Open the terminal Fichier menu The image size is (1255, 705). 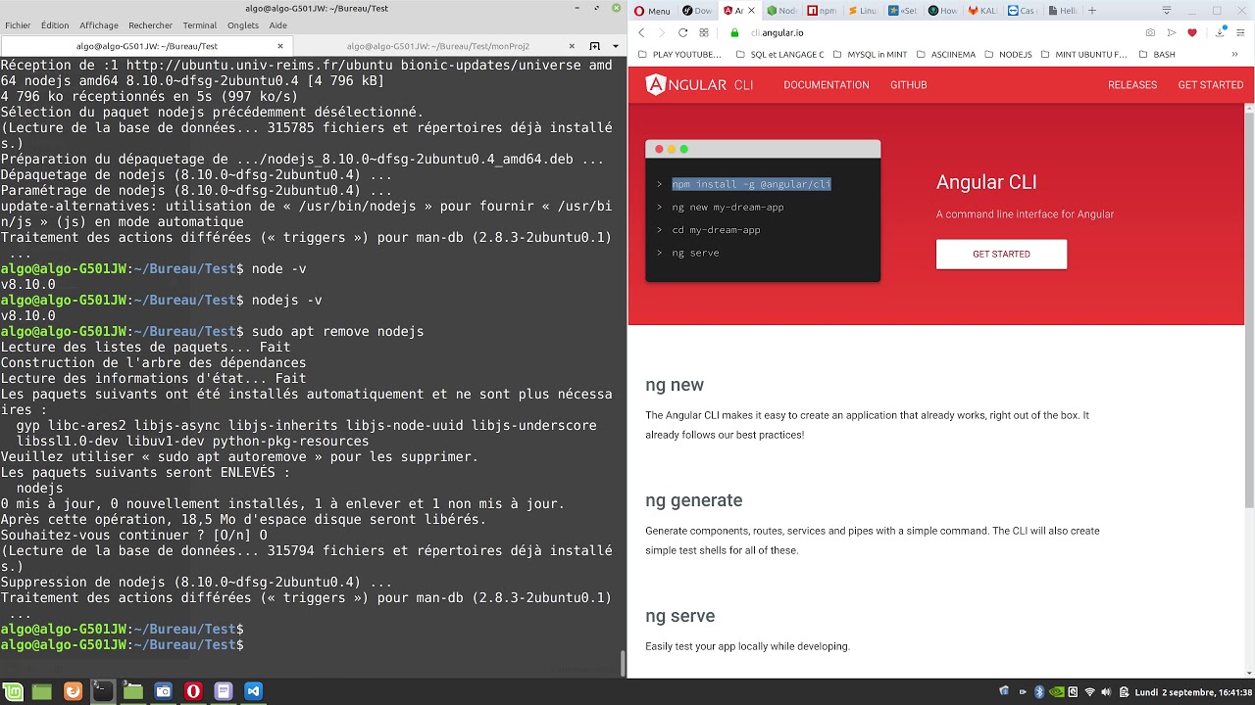(x=18, y=25)
